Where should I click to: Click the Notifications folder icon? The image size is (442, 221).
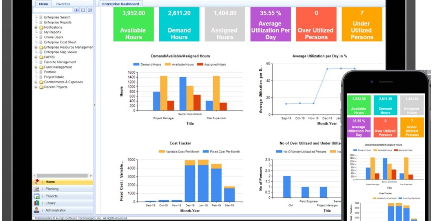(x=41, y=27)
